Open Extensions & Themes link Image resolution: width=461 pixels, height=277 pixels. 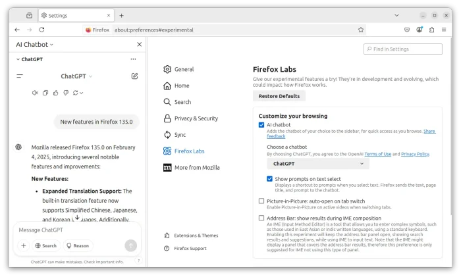click(x=192, y=236)
